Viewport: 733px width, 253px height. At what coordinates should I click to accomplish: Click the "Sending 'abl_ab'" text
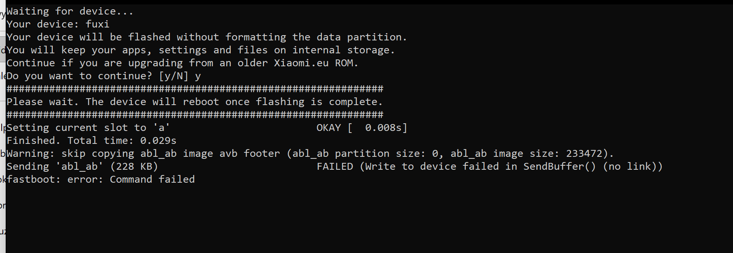click(x=53, y=167)
